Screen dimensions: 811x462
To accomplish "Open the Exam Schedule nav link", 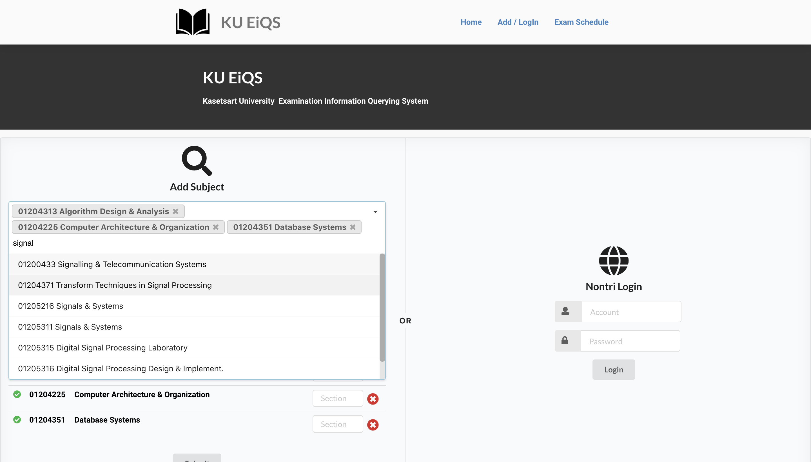I will [581, 22].
